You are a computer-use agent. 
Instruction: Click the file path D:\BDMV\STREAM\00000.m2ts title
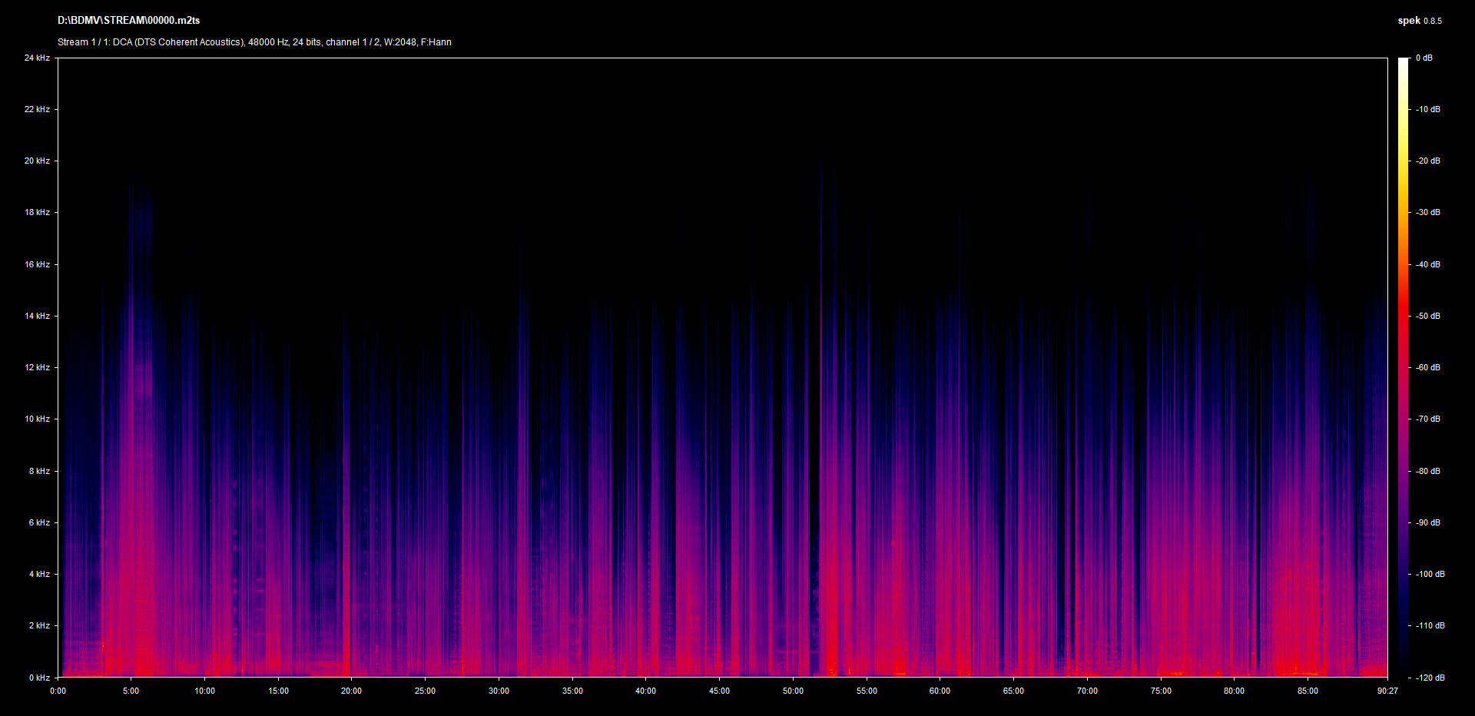click(x=128, y=21)
